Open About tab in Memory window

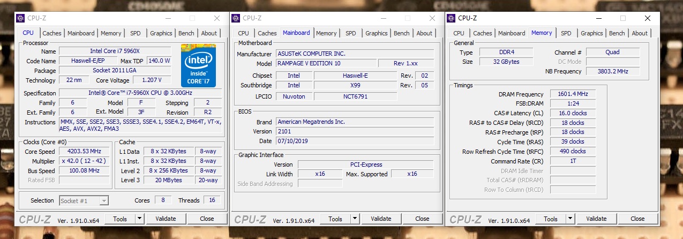pos(640,33)
